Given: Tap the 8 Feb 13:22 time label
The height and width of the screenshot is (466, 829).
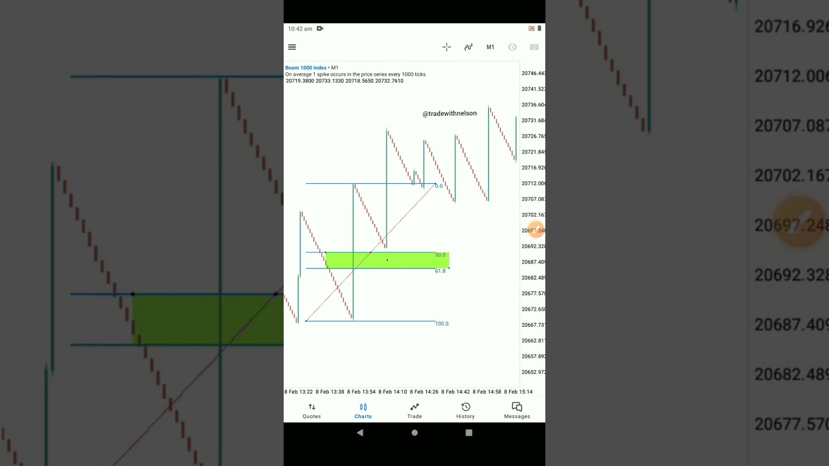Looking at the screenshot, I should click(x=299, y=392).
